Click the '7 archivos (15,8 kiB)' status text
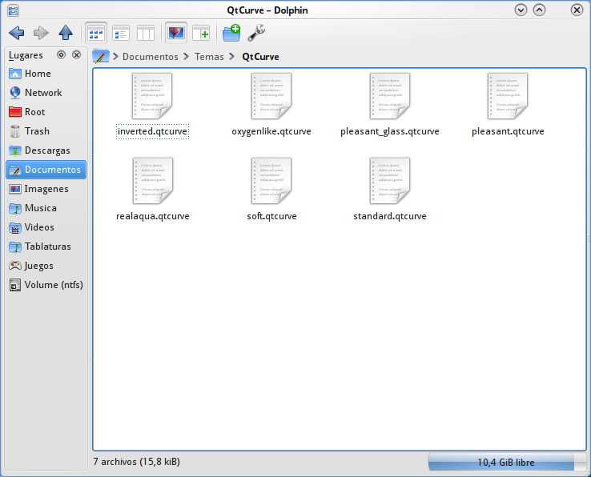Screen dimensions: 591x477 coord(136,462)
